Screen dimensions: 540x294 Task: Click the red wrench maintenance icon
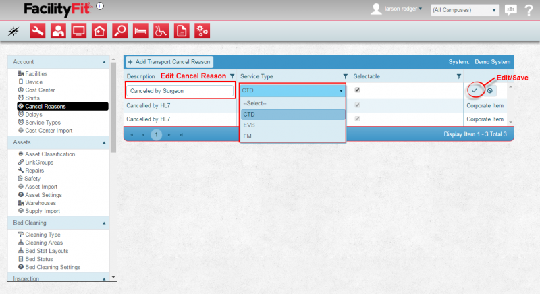tap(38, 30)
